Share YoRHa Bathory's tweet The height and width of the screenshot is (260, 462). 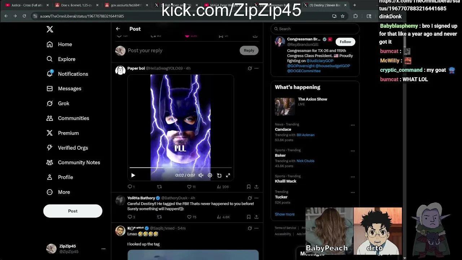click(256, 217)
